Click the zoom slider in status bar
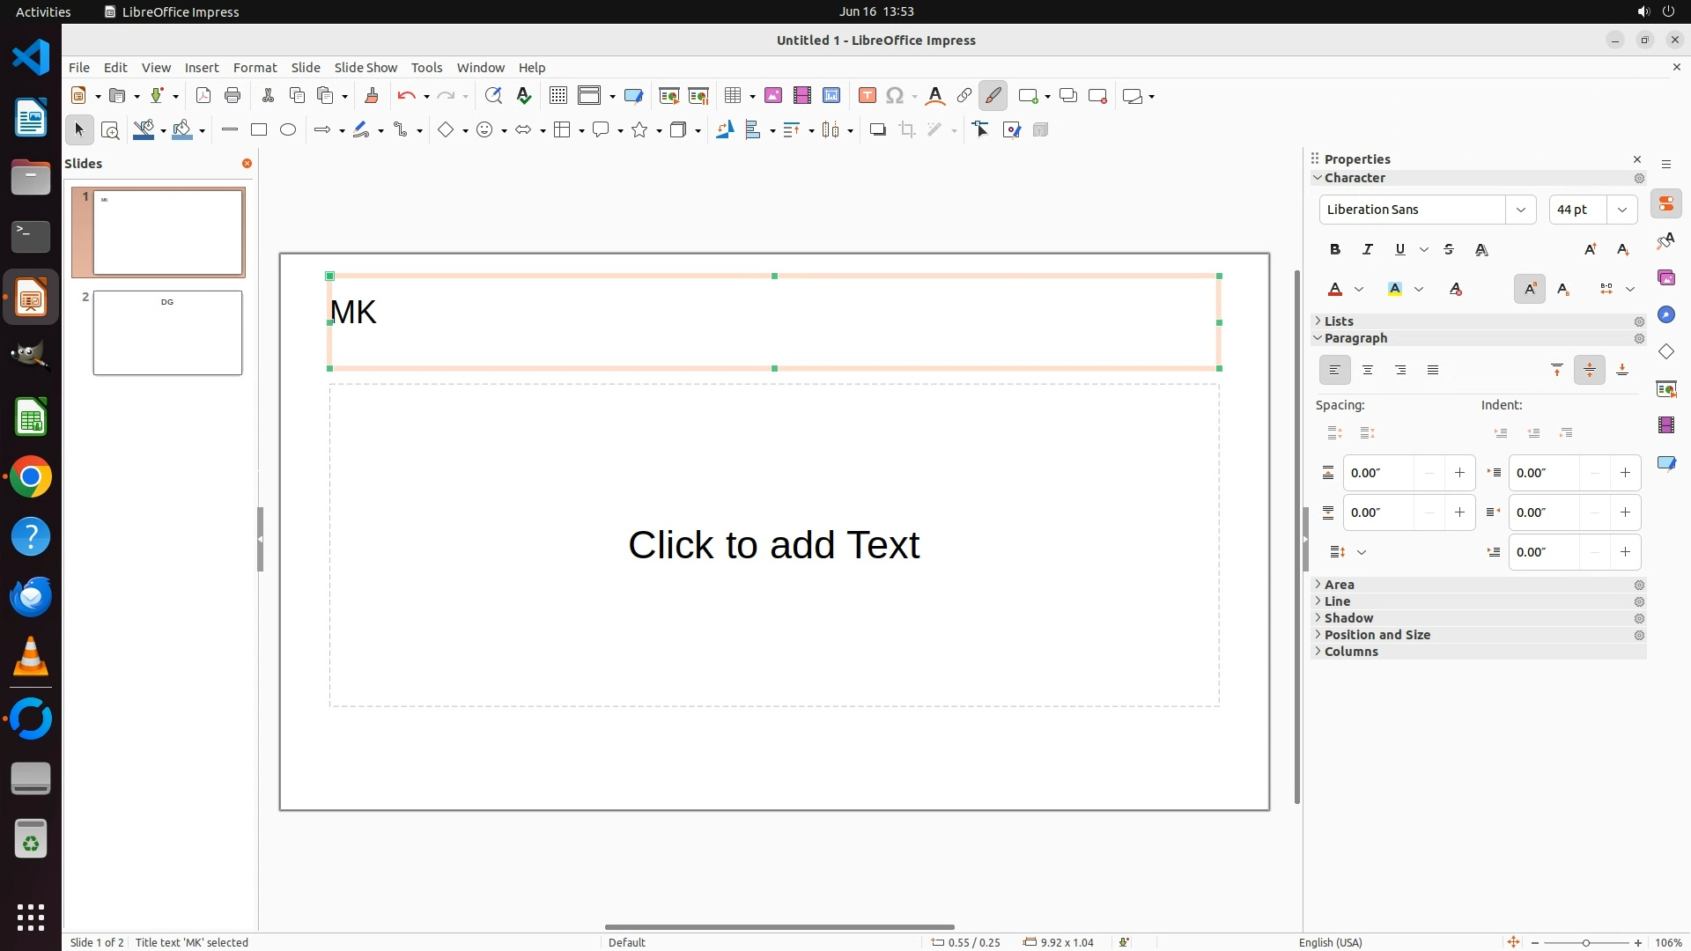 1585,942
